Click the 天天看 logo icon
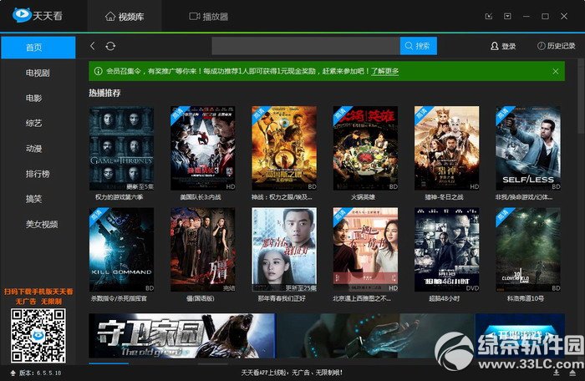The height and width of the screenshot is (381, 585). (22, 15)
